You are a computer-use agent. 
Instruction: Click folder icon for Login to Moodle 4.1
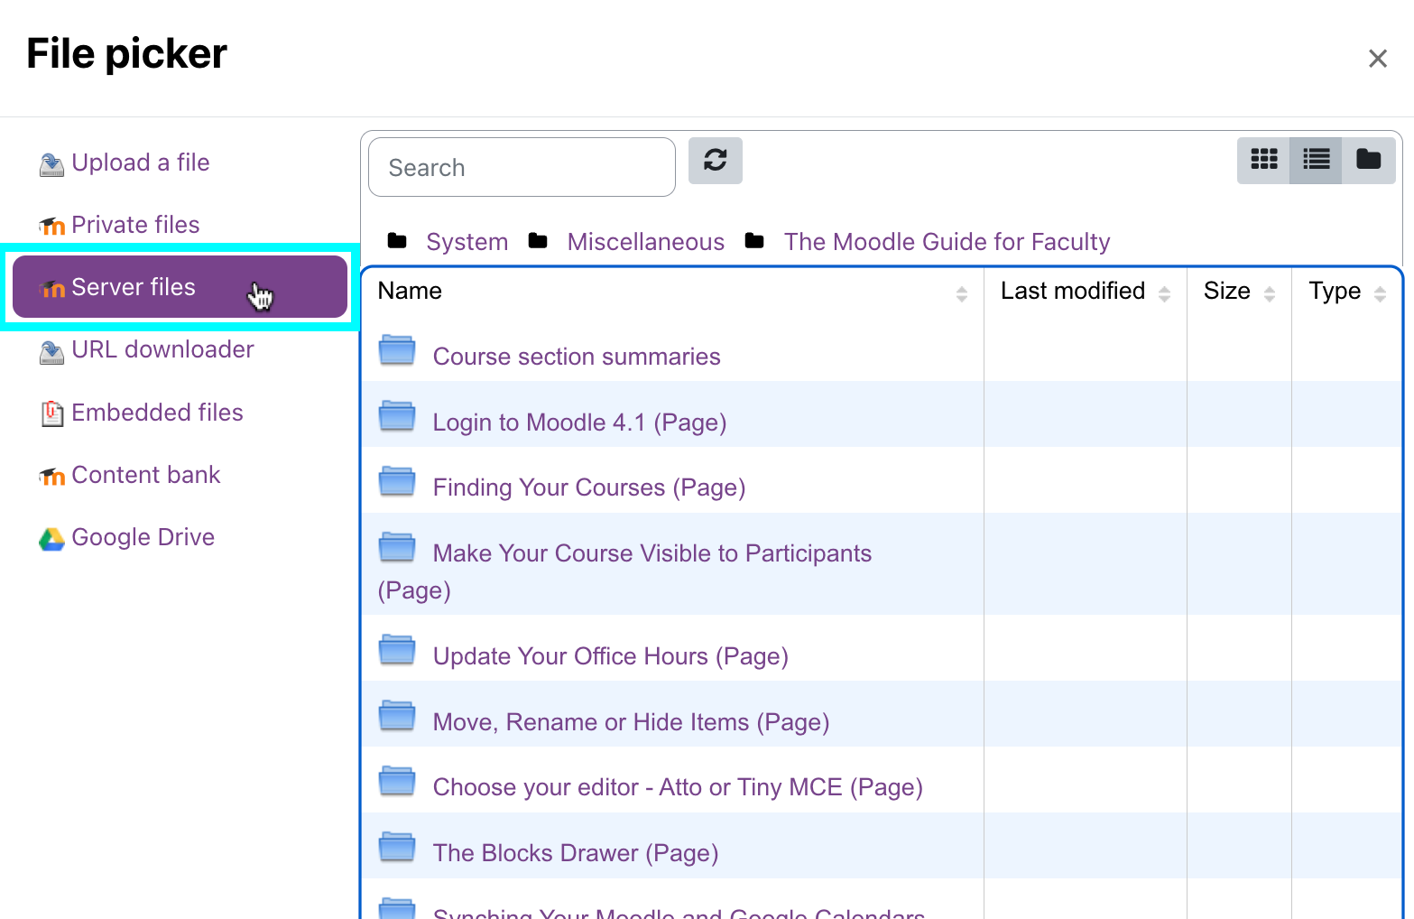[397, 416]
